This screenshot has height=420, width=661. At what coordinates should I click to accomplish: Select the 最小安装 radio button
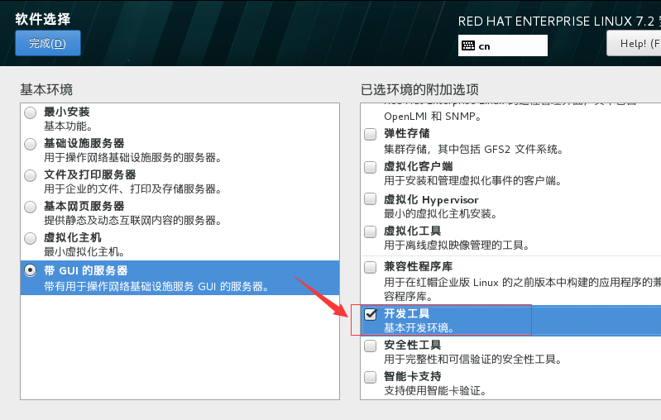[31, 112]
